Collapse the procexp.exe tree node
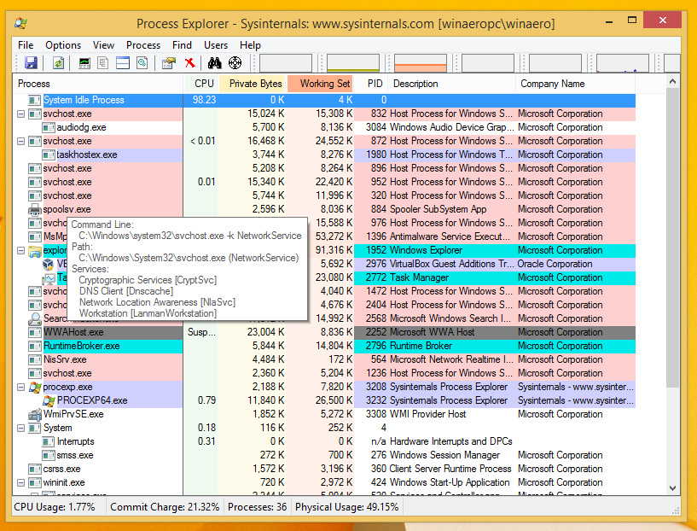Viewport: 697px width, 531px height. [21, 387]
